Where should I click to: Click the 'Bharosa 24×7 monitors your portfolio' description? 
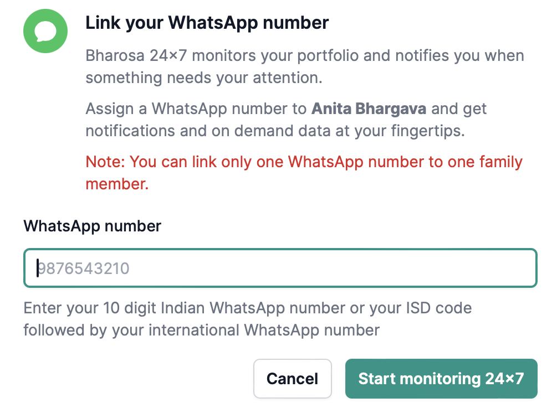pyautogui.click(x=305, y=66)
